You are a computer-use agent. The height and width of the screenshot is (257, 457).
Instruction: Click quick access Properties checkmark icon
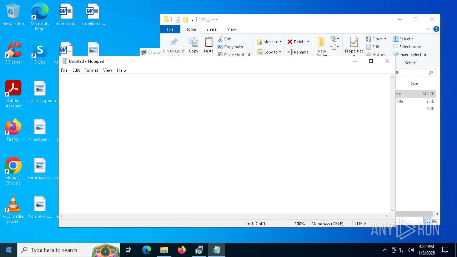tap(177, 20)
